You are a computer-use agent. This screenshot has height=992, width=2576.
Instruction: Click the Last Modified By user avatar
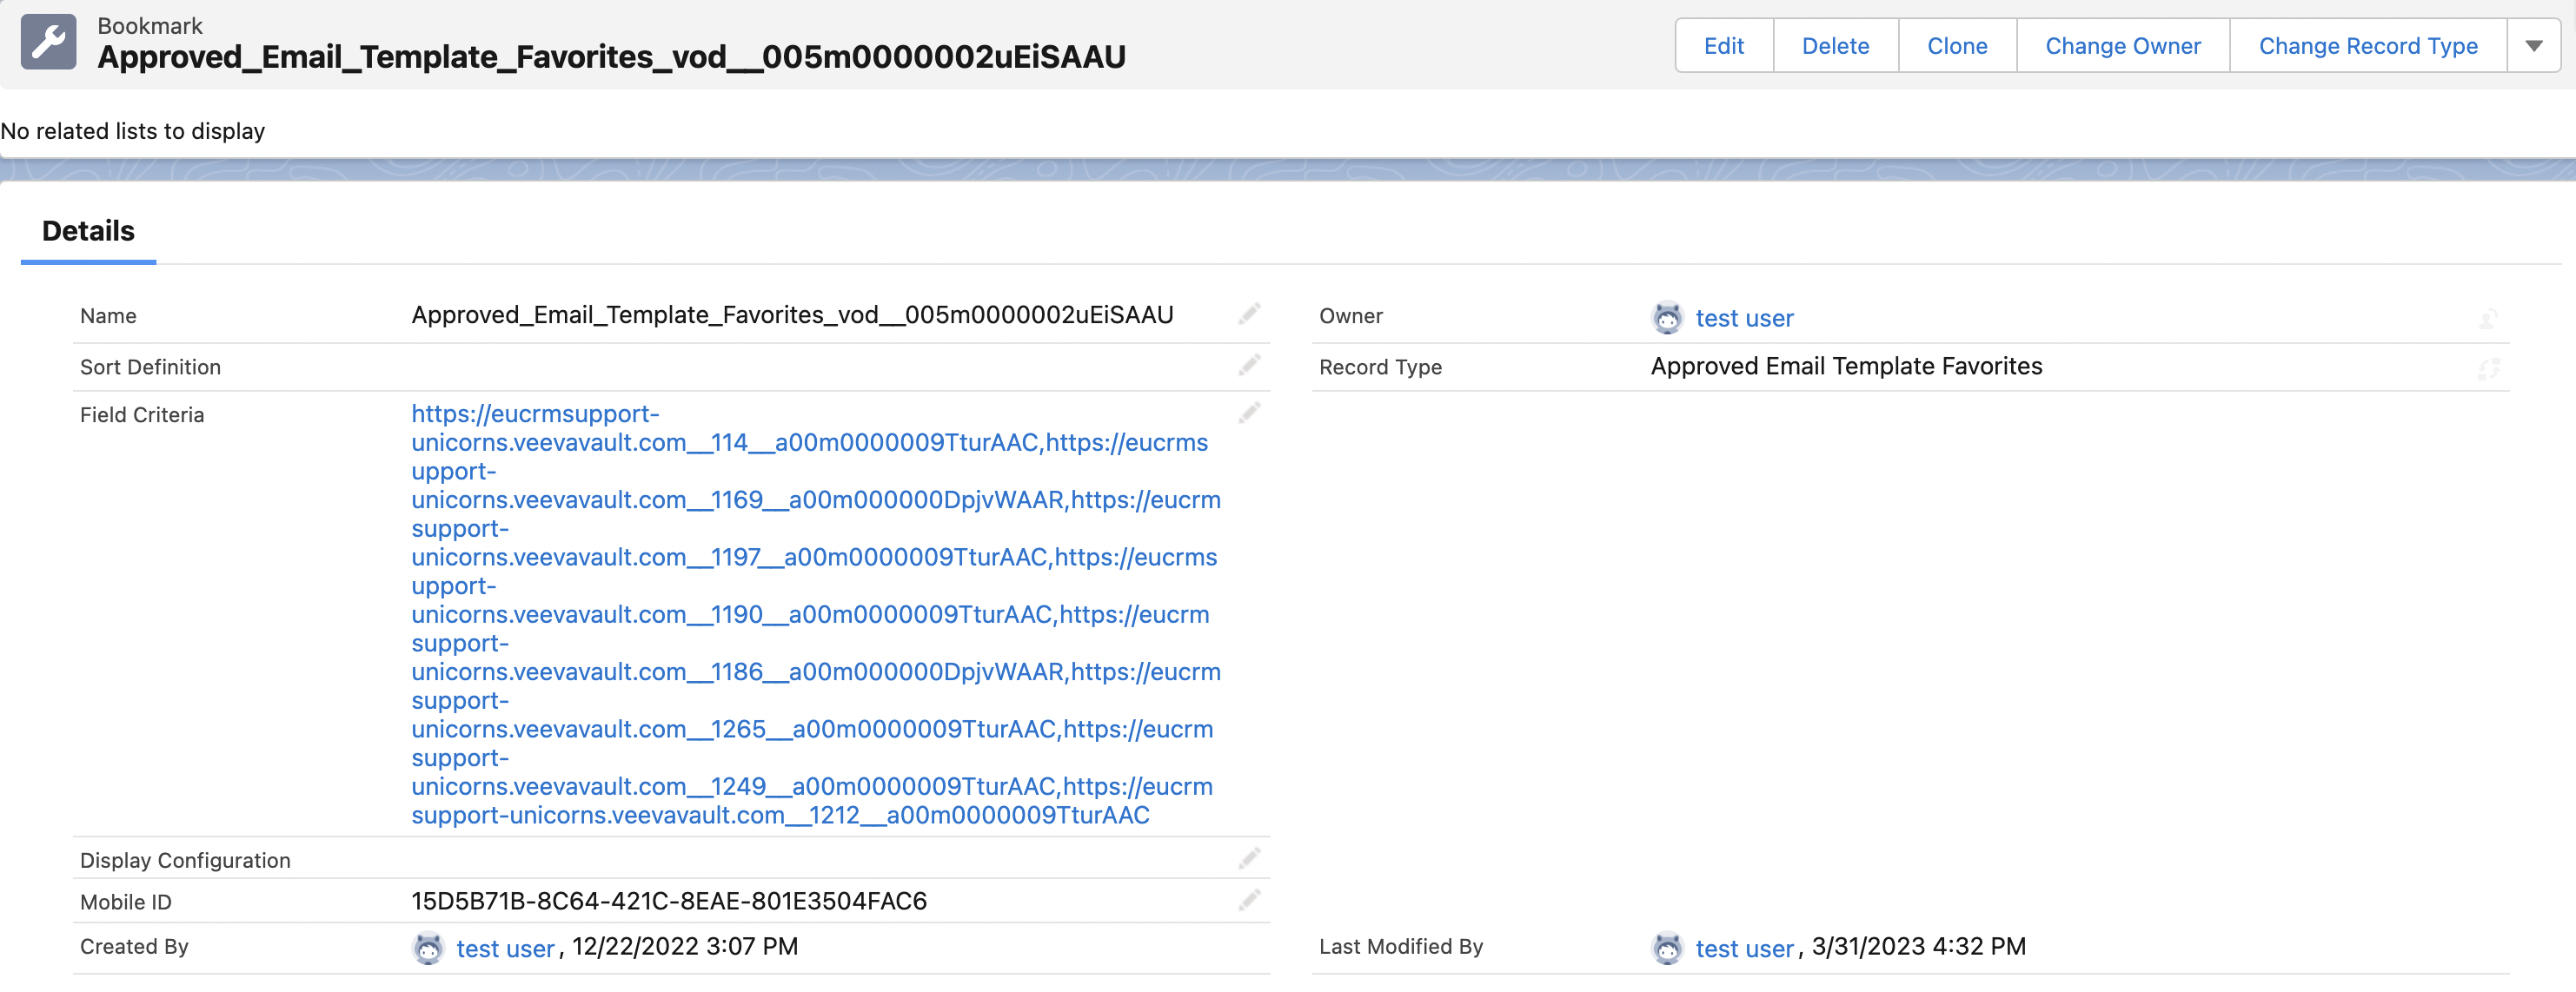1667,947
